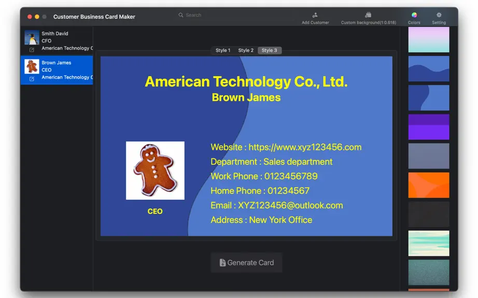This screenshot has height=298, width=478.
Task: Choose the teal watercolor stripes background
Action: click(429, 243)
